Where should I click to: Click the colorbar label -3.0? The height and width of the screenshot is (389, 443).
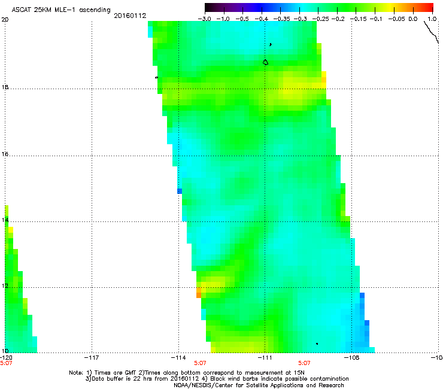point(204,19)
